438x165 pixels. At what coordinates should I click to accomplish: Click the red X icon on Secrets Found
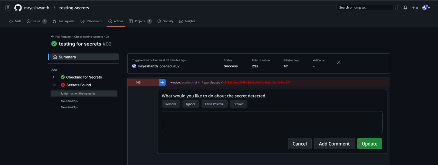pyautogui.click(x=63, y=85)
